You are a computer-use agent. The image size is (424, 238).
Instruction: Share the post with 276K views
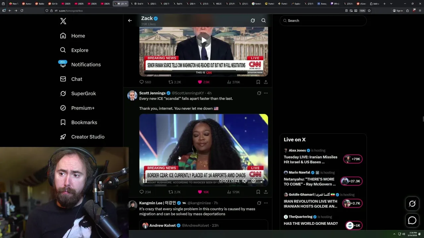pyautogui.click(x=266, y=82)
